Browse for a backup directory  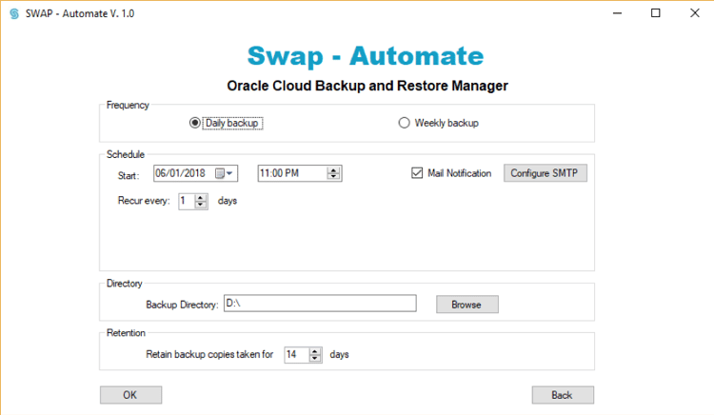[x=467, y=305]
